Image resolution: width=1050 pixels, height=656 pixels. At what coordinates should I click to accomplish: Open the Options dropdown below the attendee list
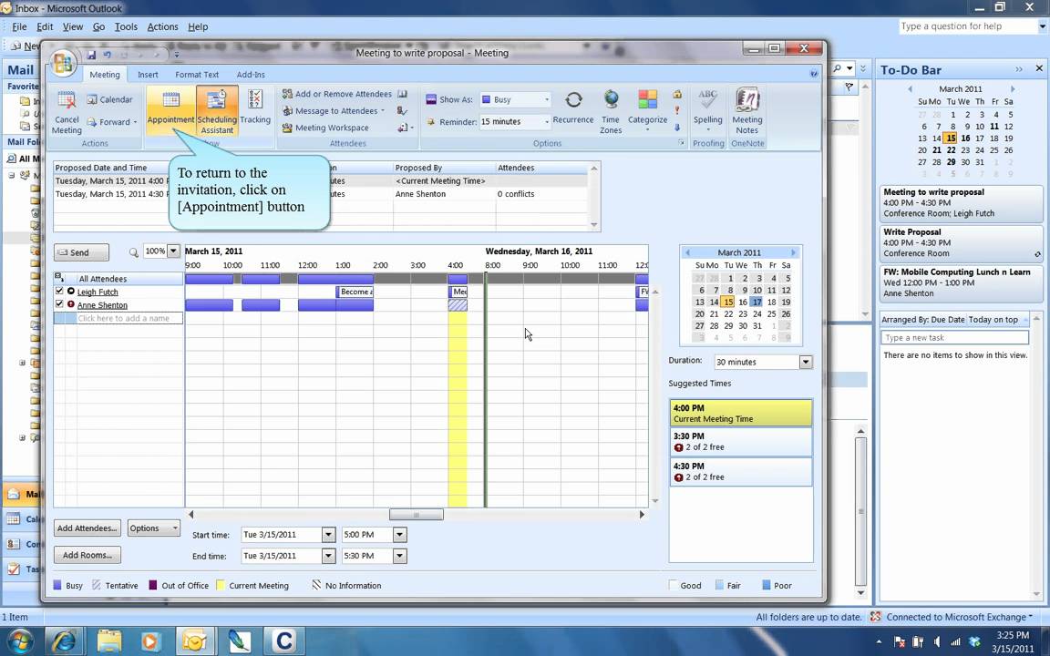[x=154, y=528]
